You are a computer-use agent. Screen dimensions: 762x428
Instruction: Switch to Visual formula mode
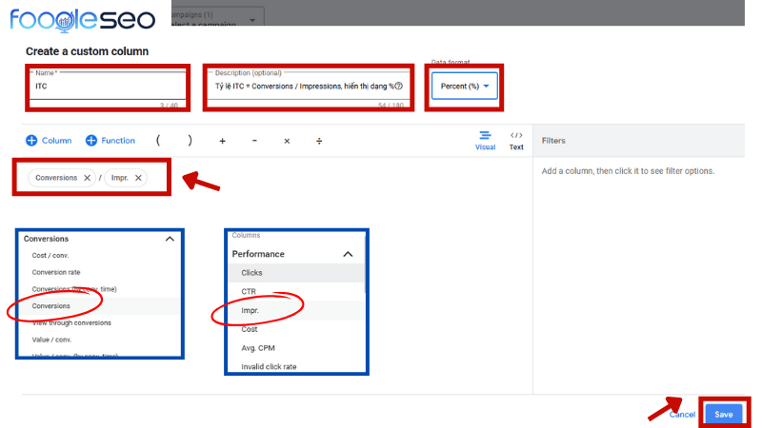pyautogui.click(x=485, y=141)
